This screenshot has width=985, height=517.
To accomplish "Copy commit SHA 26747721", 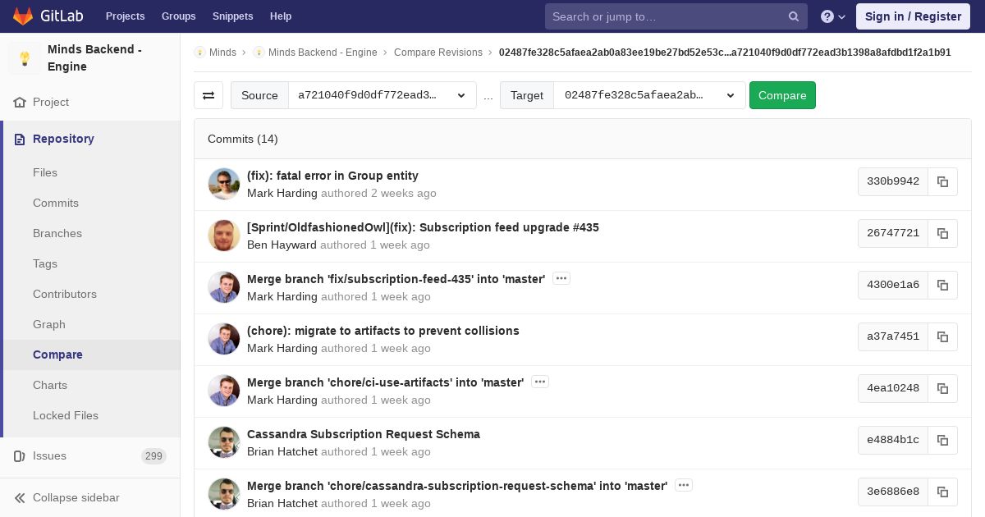I will (x=942, y=233).
